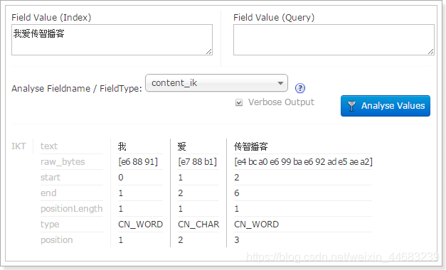The height and width of the screenshot is (270, 446).
Task: Click the Analyse Values button
Action: click(386, 106)
